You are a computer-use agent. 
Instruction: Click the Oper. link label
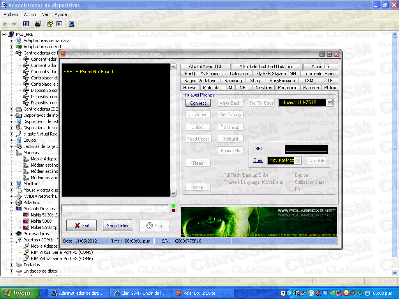tap(258, 160)
